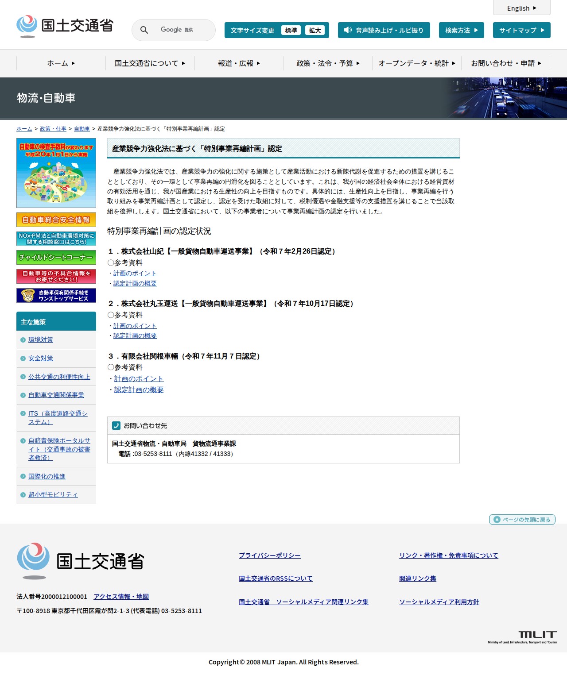
Task: Open the 検索方法 help page
Action: click(x=462, y=30)
